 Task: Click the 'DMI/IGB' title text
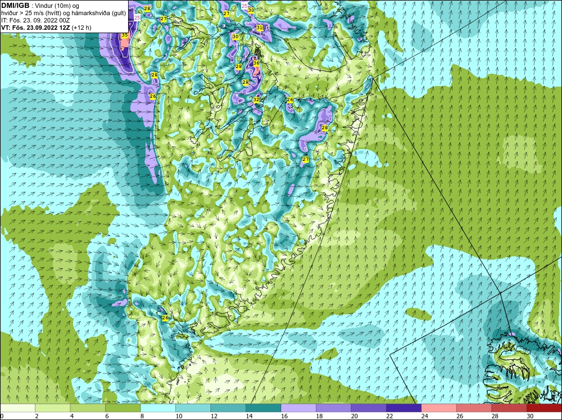pyautogui.click(x=15, y=6)
